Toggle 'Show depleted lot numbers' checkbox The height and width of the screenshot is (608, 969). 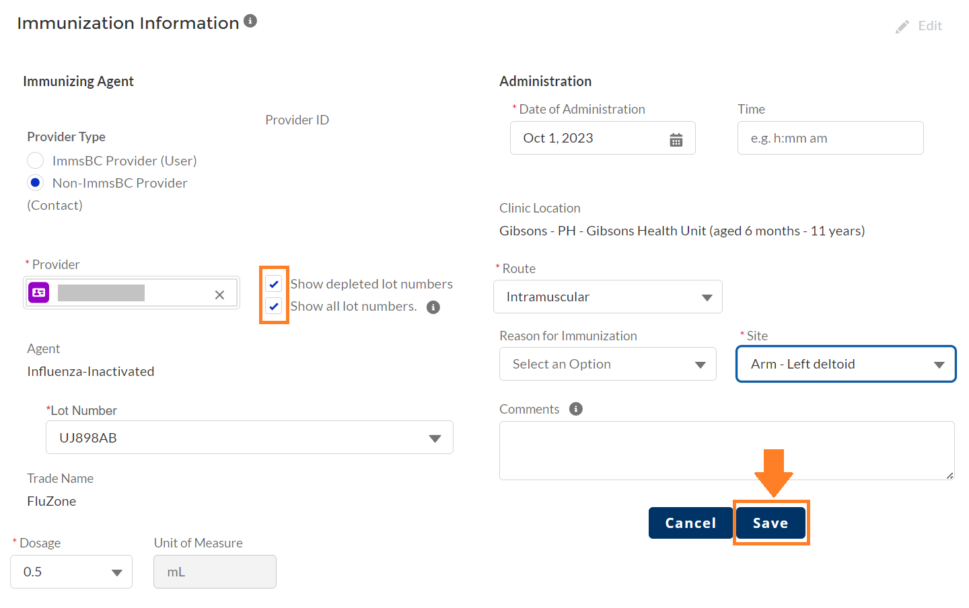[x=274, y=284]
